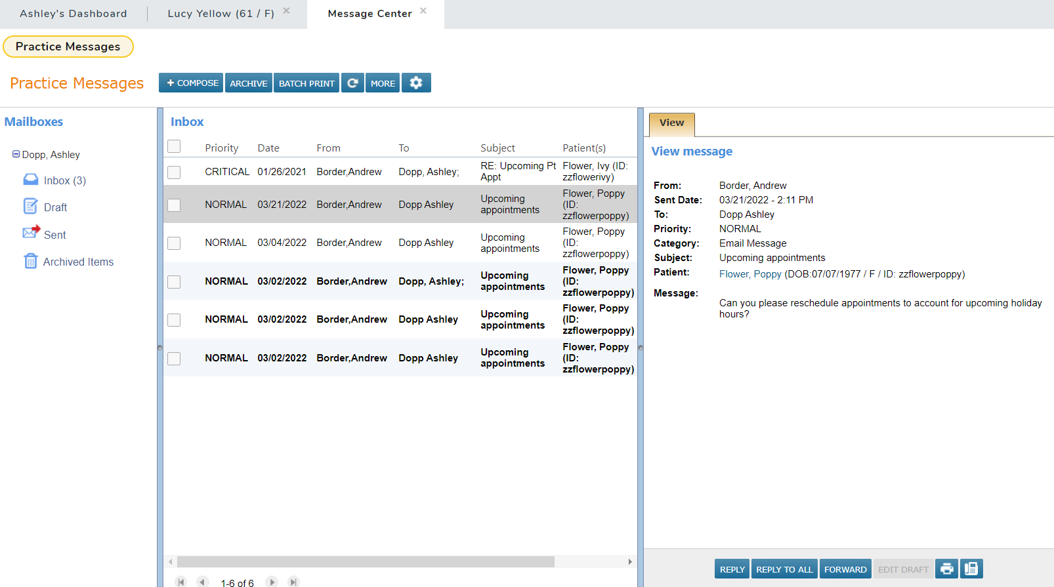Screen dimensions: 1054x587
Task: Select the 03/04/2022 message checkbox
Action: [x=174, y=243]
